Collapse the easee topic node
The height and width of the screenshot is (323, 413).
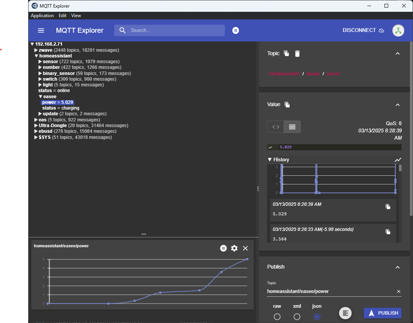[40, 97]
